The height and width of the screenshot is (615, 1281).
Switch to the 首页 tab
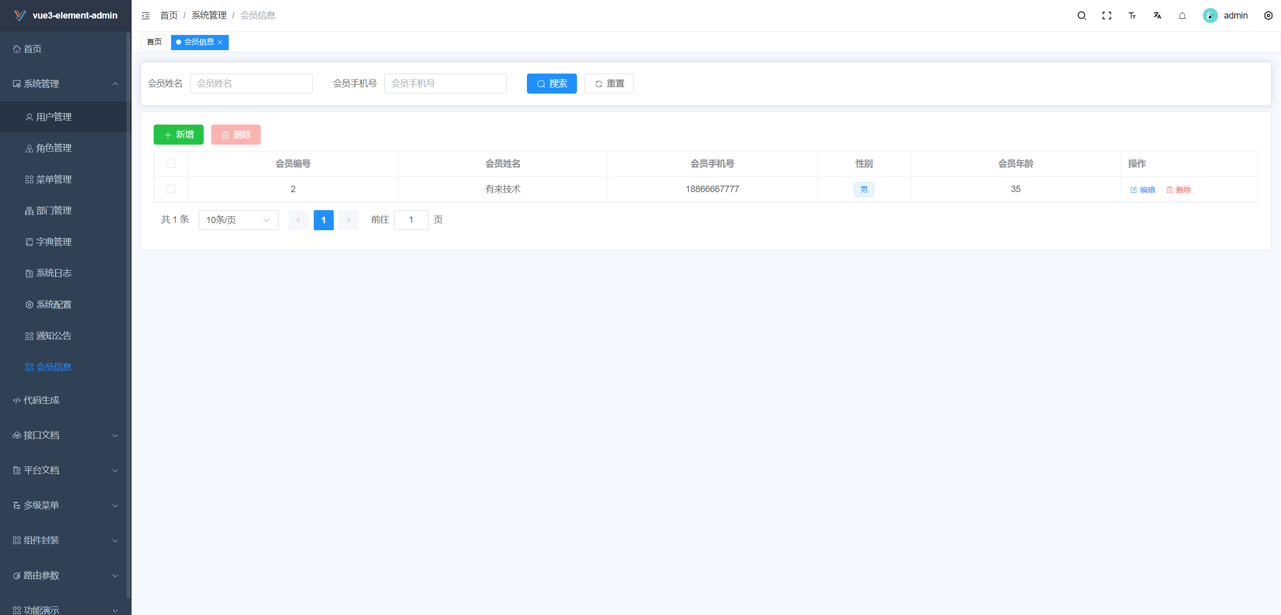154,42
